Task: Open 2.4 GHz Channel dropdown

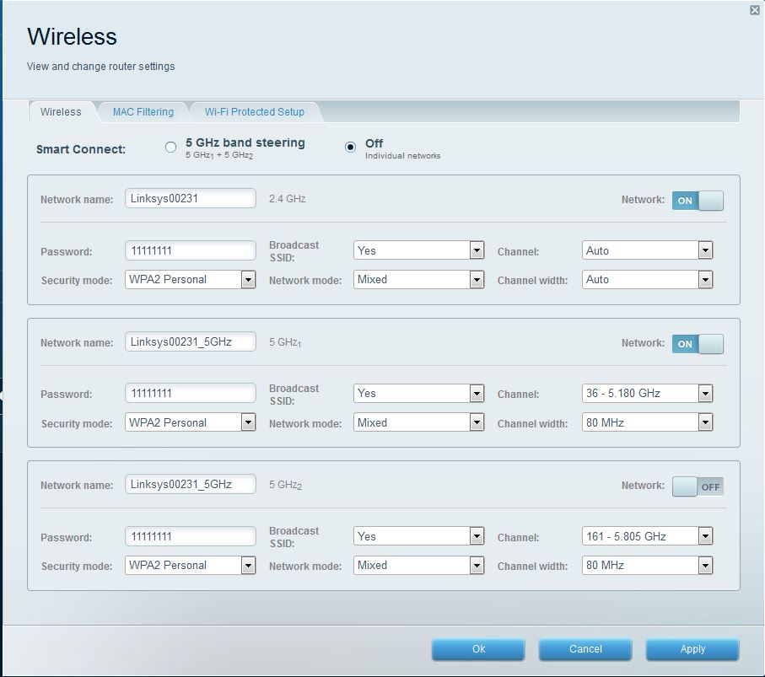Action: pos(648,250)
